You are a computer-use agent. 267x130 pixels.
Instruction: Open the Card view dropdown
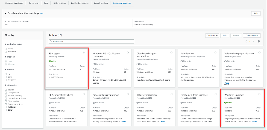click(212, 35)
